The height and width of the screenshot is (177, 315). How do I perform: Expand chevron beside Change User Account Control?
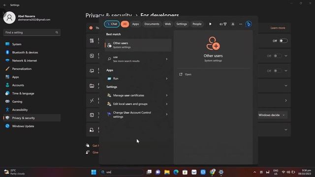(x=166, y=115)
